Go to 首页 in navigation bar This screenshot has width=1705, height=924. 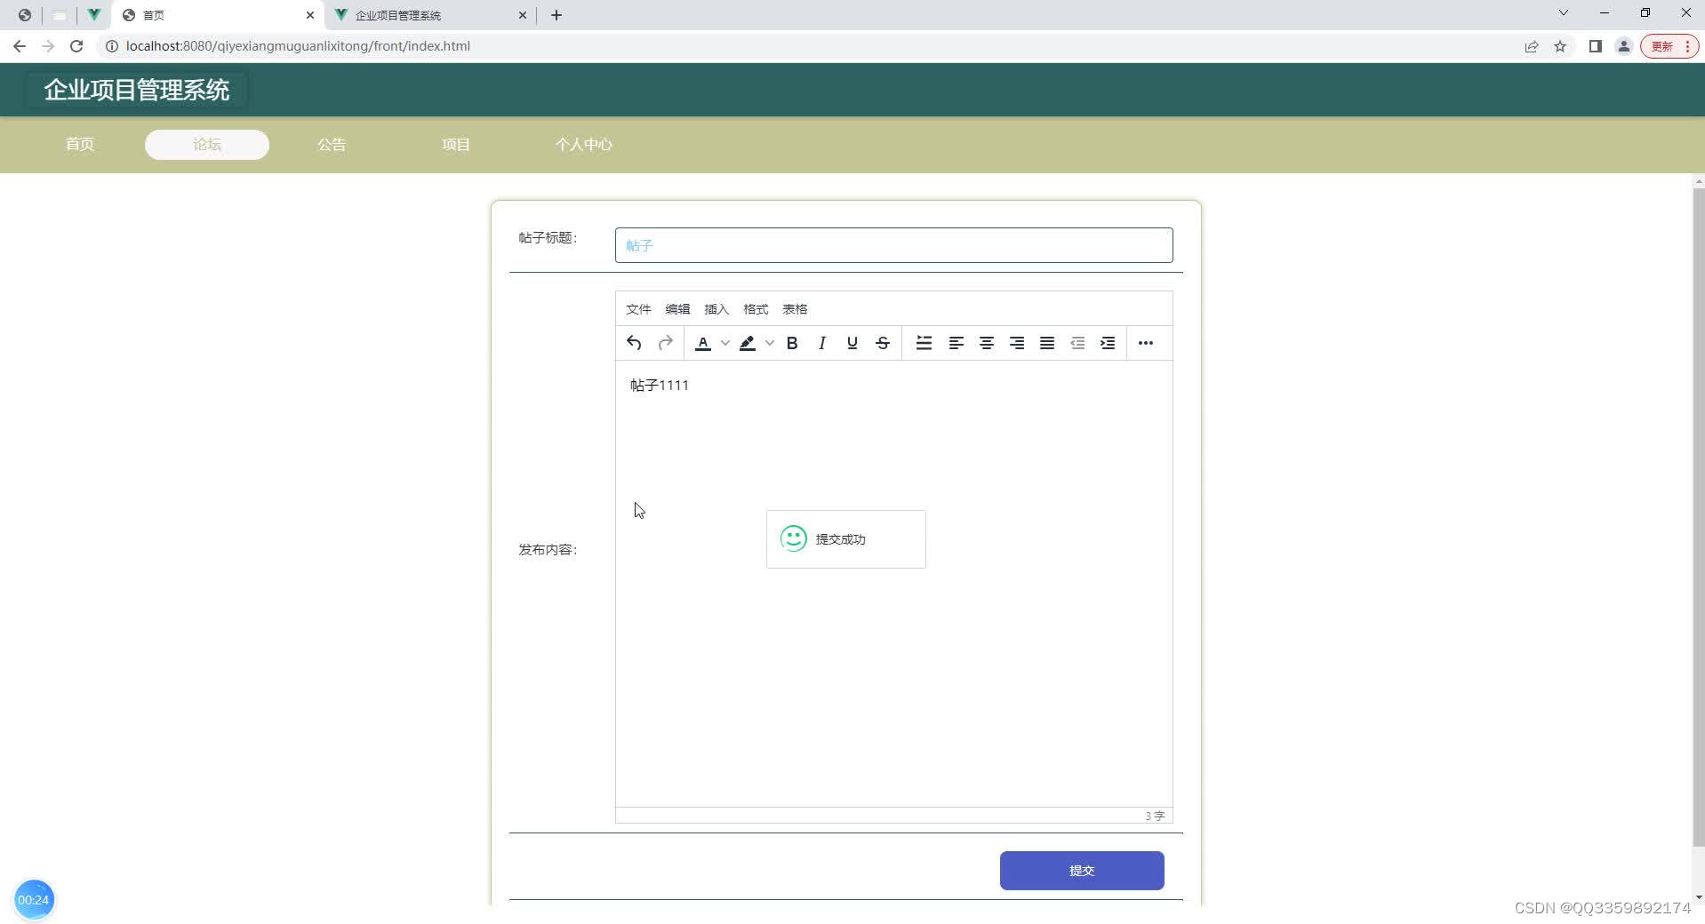pos(80,145)
